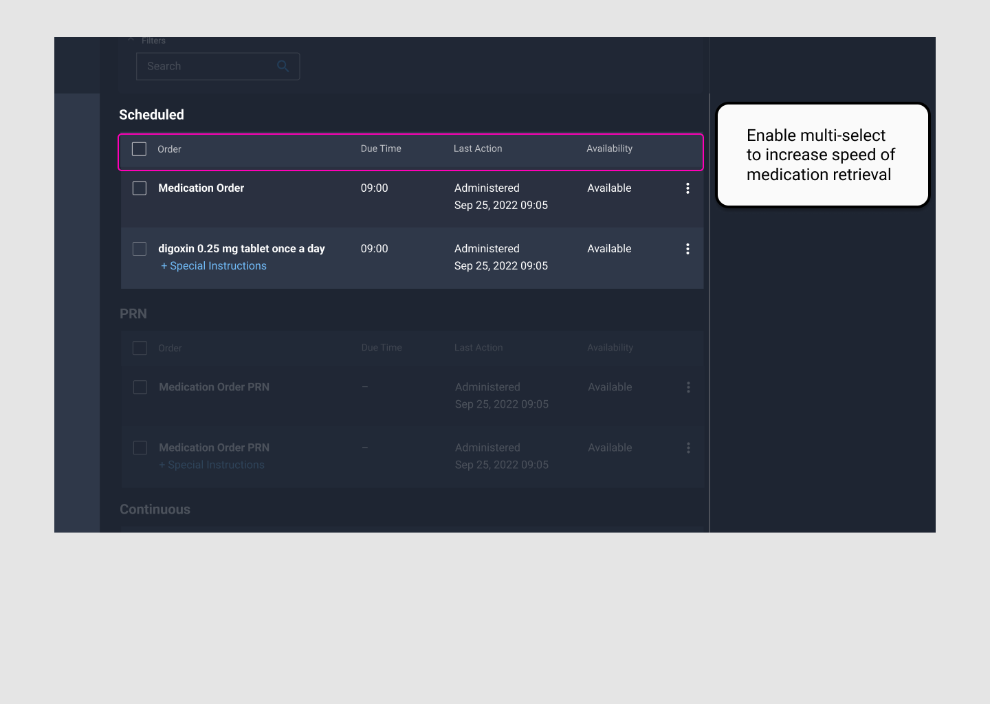Click the Due Time column header in Scheduled
990x704 pixels.
(381, 148)
